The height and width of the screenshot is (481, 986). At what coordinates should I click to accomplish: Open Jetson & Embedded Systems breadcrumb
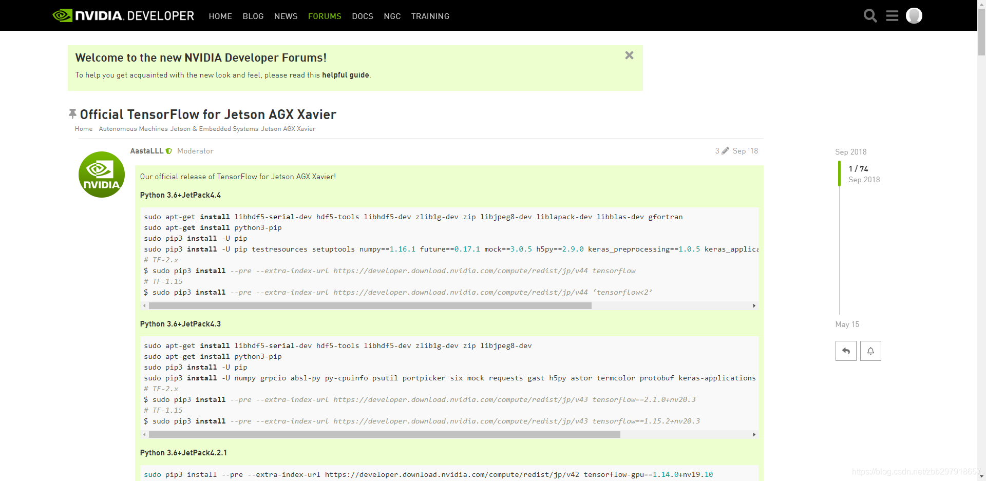pos(215,129)
